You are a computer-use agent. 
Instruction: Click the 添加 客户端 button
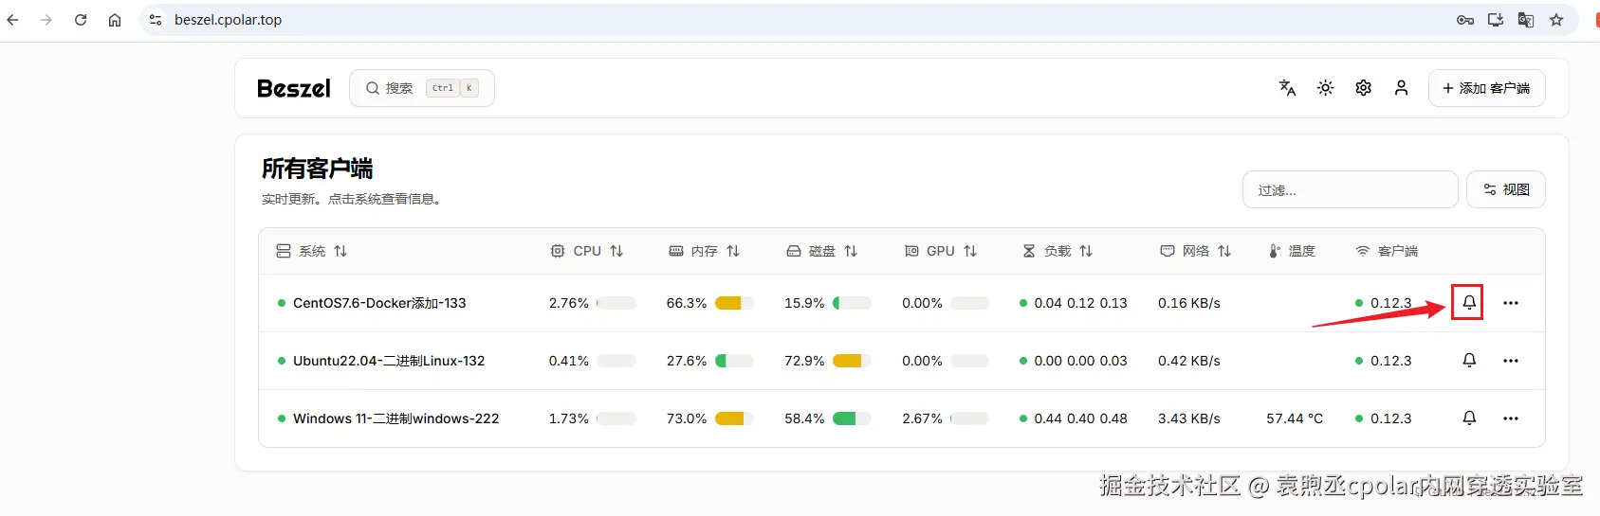(x=1486, y=88)
